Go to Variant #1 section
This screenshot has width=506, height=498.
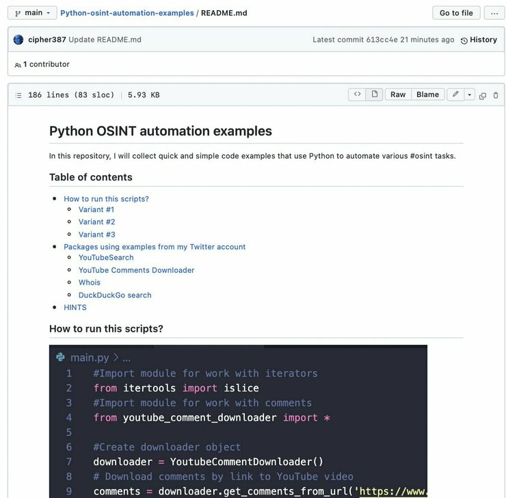96,209
